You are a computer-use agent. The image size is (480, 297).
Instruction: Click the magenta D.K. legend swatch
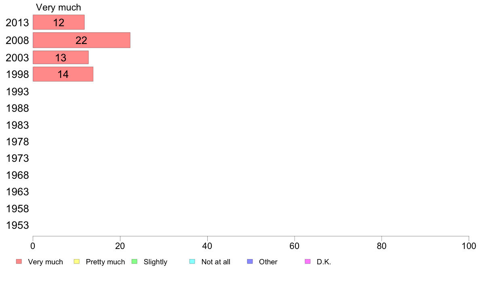pos(307,261)
